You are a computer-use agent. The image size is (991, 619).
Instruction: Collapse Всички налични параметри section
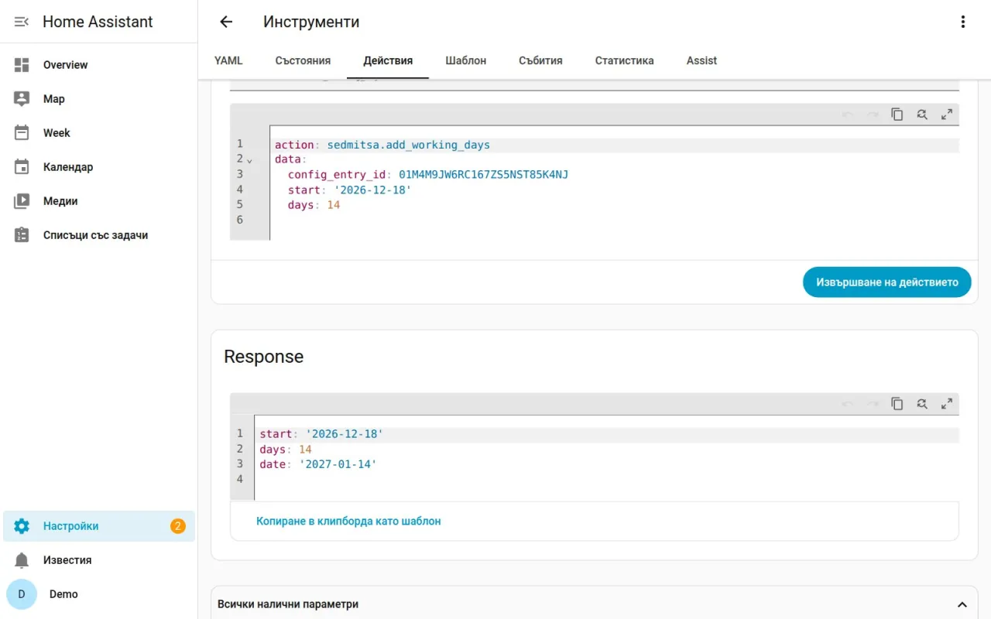(962, 604)
